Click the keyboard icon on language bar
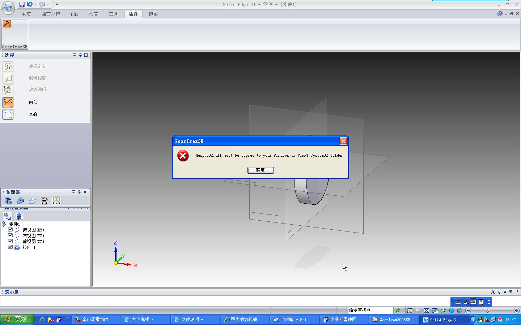The height and width of the screenshot is (325, 521). (x=458, y=302)
